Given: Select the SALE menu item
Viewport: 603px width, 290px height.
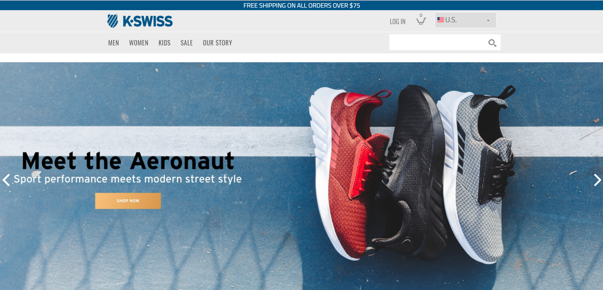Looking at the screenshot, I should click(x=187, y=43).
